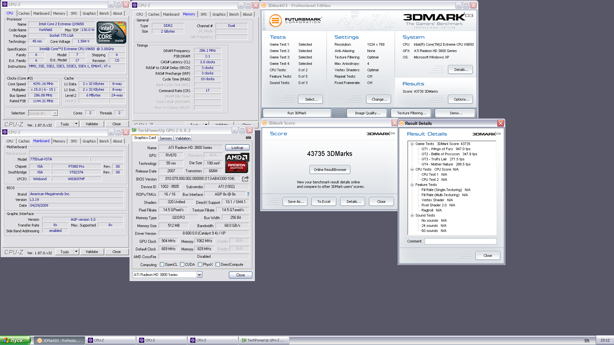Click the taskbar clock showing 23:12
Image resolution: width=614 pixels, height=345 pixels.
(x=605, y=340)
